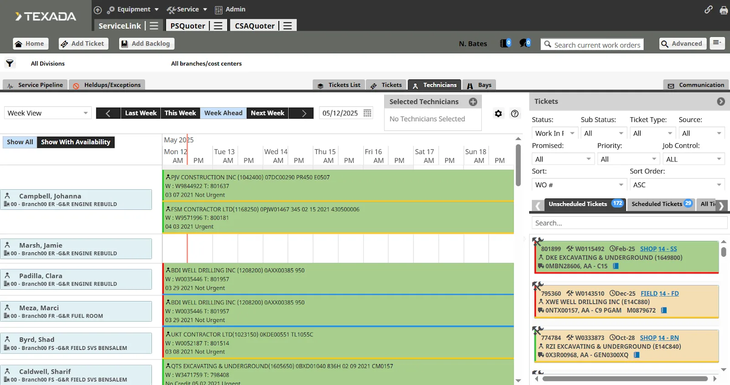Open the settings gear icon

498,114
